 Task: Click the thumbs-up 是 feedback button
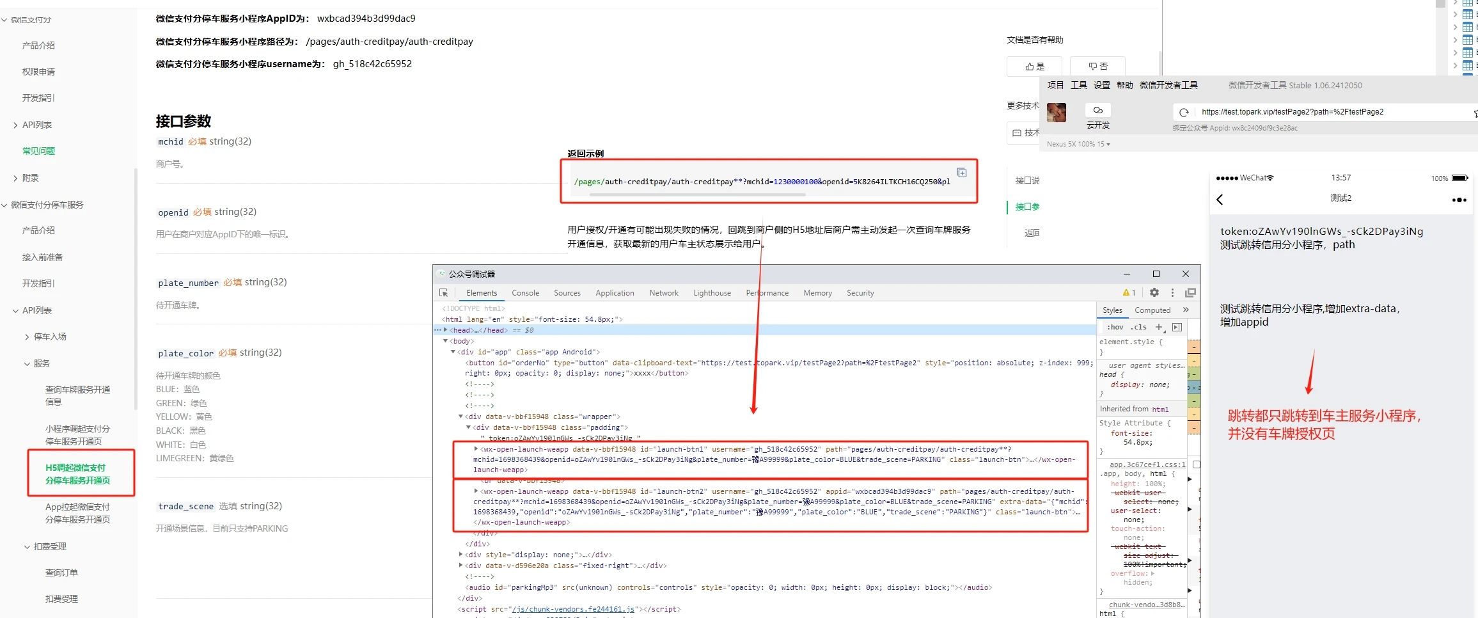point(1034,66)
